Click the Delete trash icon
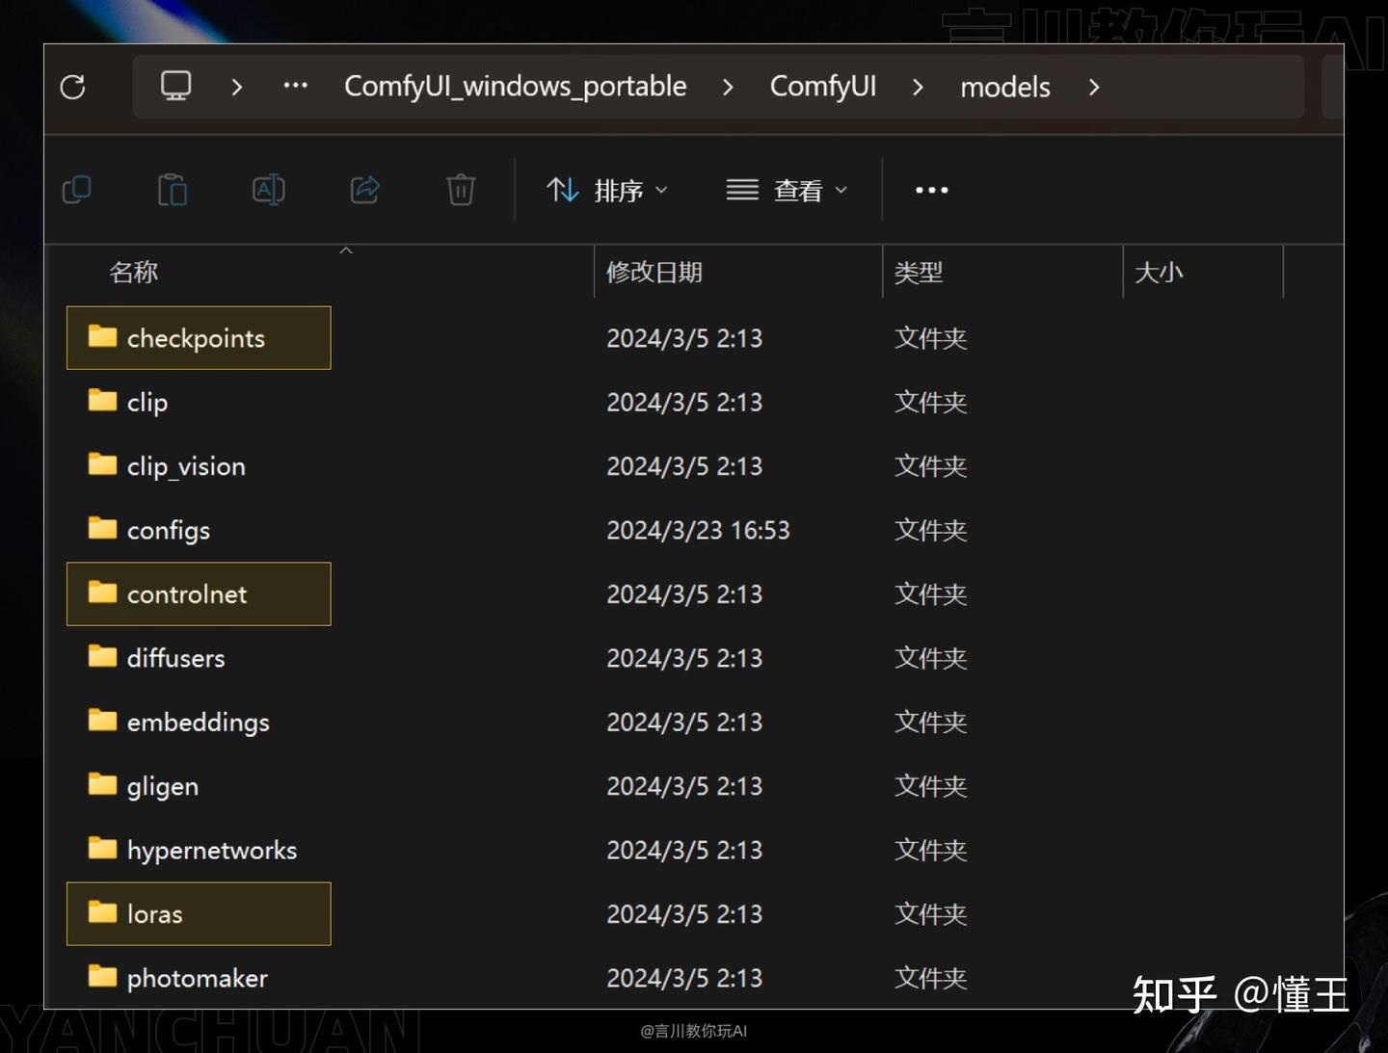The height and width of the screenshot is (1053, 1388). coord(461,190)
